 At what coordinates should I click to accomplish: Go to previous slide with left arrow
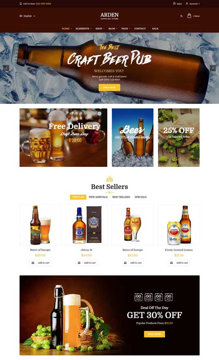point(6,68)
